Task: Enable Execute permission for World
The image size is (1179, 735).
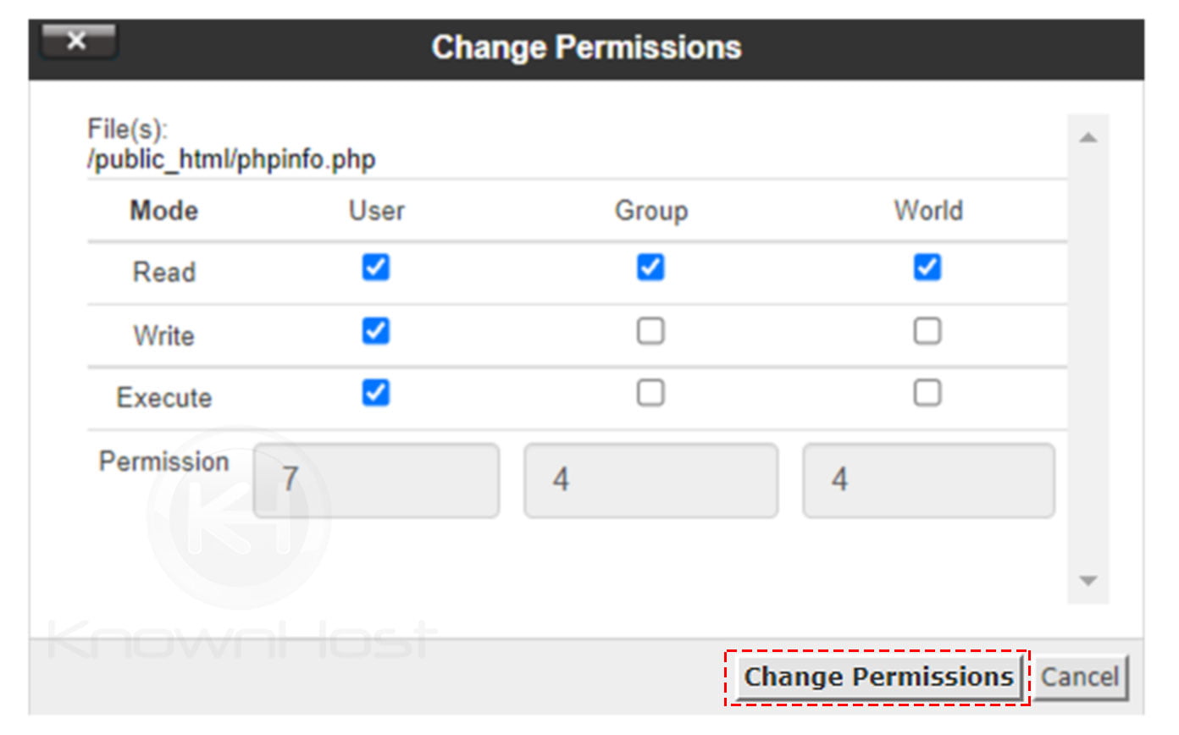Action: [x=928, y=392]
